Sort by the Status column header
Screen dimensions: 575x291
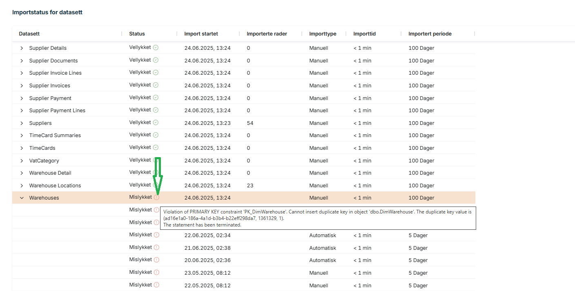pyautogui.click(x=137, y=34)
